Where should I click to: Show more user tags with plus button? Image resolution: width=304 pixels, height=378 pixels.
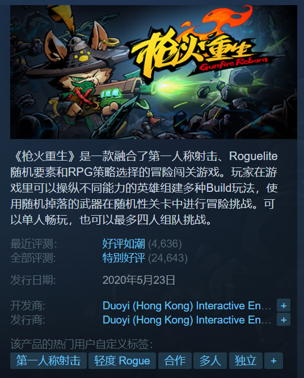coord(273,360)
